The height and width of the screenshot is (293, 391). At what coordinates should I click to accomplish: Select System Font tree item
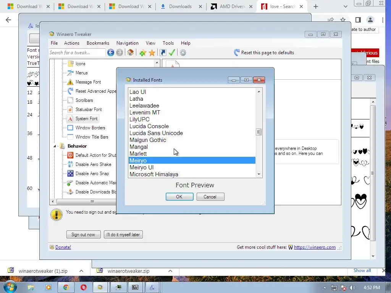pyautogui.click(x=87, y=119)
